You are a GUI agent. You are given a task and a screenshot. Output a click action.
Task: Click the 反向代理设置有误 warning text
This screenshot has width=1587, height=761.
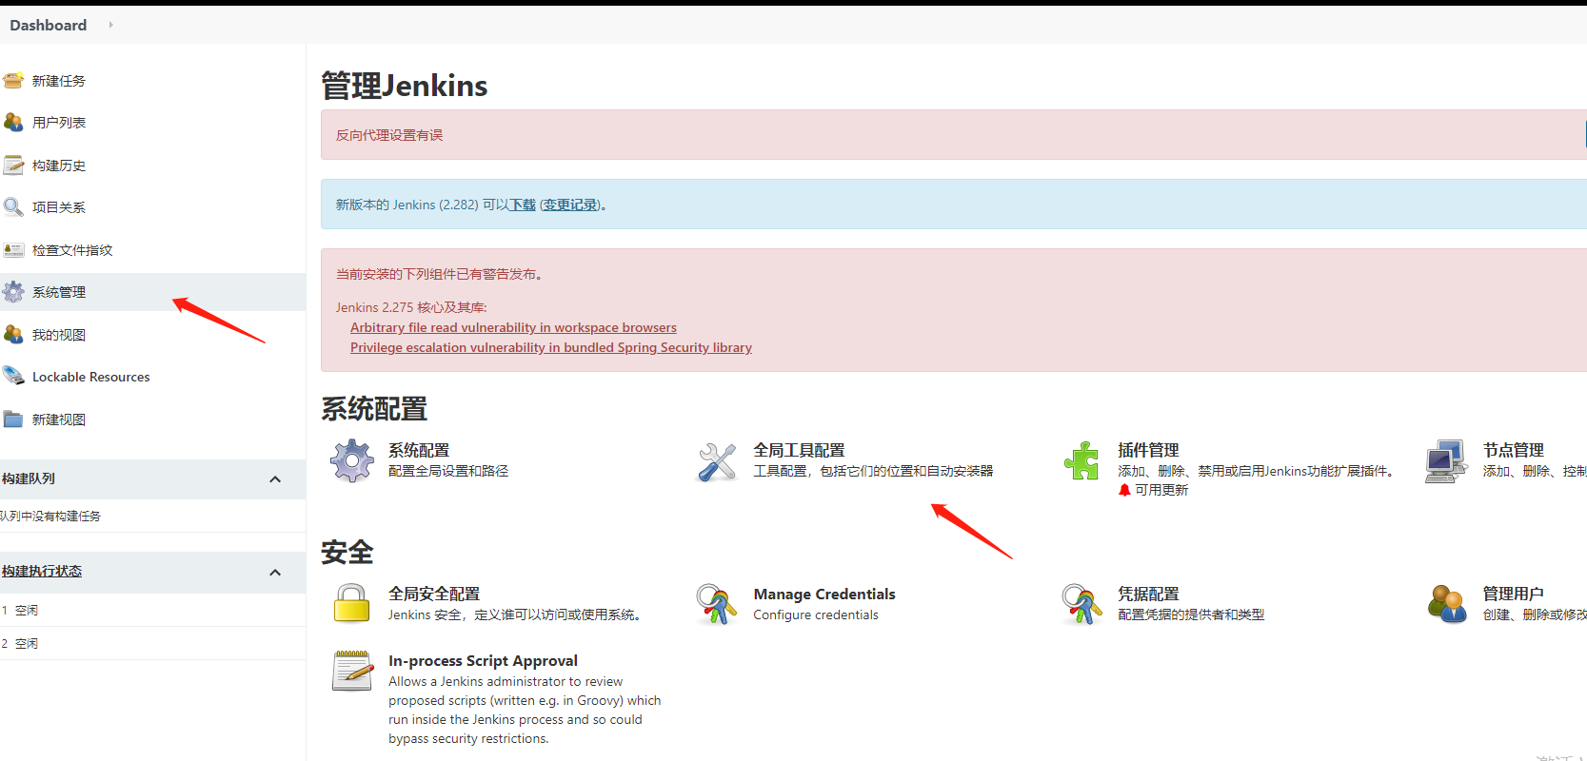389,135
